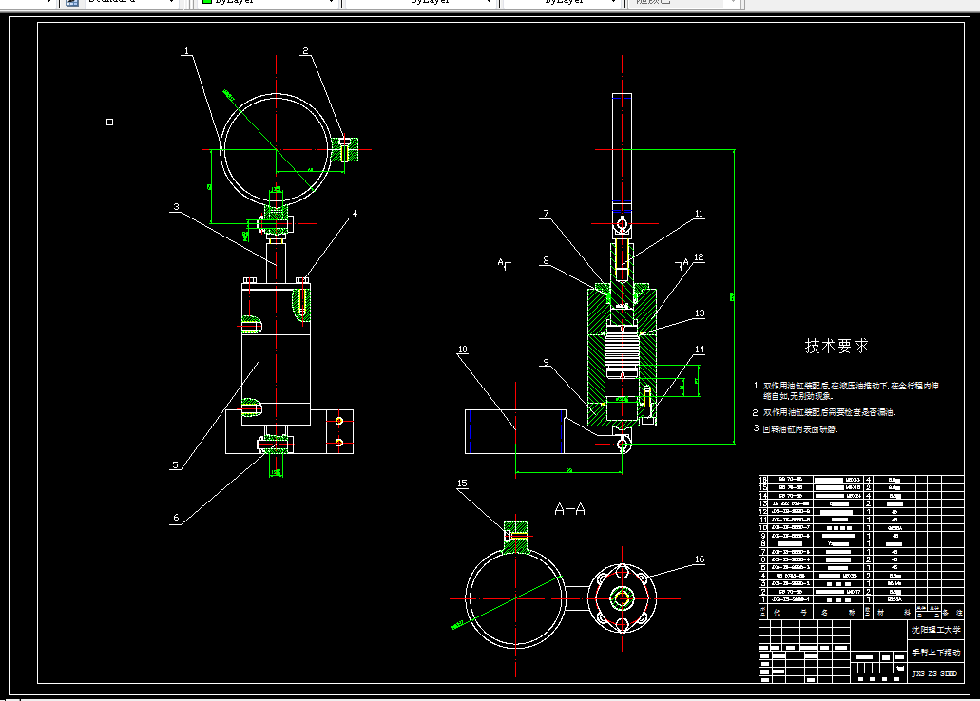Click row number 4 in parts table

point(763,576)
